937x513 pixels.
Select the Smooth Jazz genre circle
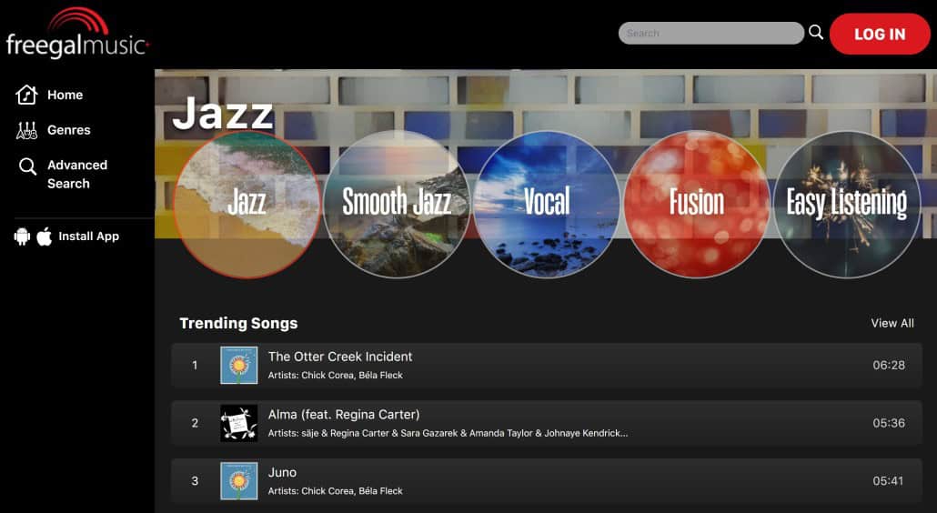pyautogui.click(x=397, y=204)
